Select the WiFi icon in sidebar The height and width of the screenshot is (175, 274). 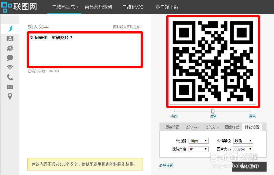coord(10,68)
